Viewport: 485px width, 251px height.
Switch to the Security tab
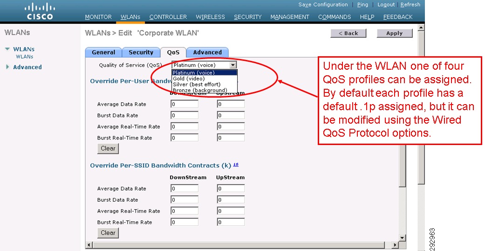click(x=141, y=52)
